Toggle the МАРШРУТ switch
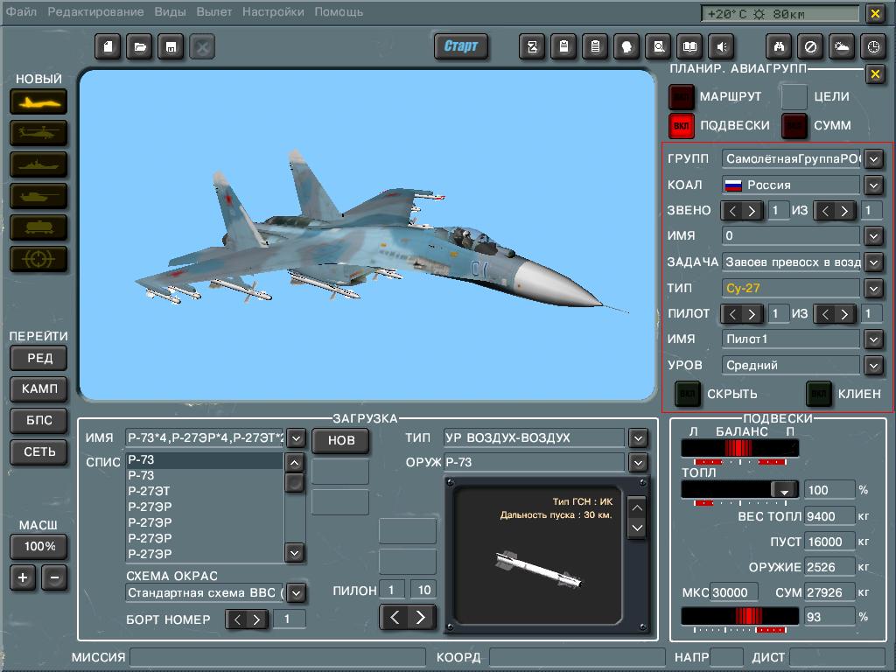Image resolution: width=896 pixels, height=672 pixels. 681,96
